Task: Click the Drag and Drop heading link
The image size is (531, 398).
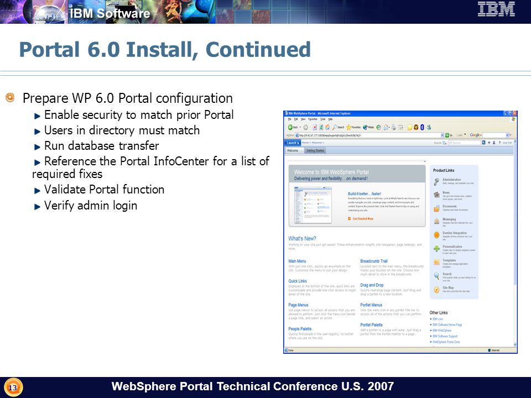Action: [372, 285]
